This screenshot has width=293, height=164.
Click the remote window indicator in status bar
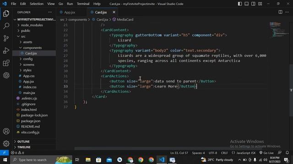coord(4,153)
